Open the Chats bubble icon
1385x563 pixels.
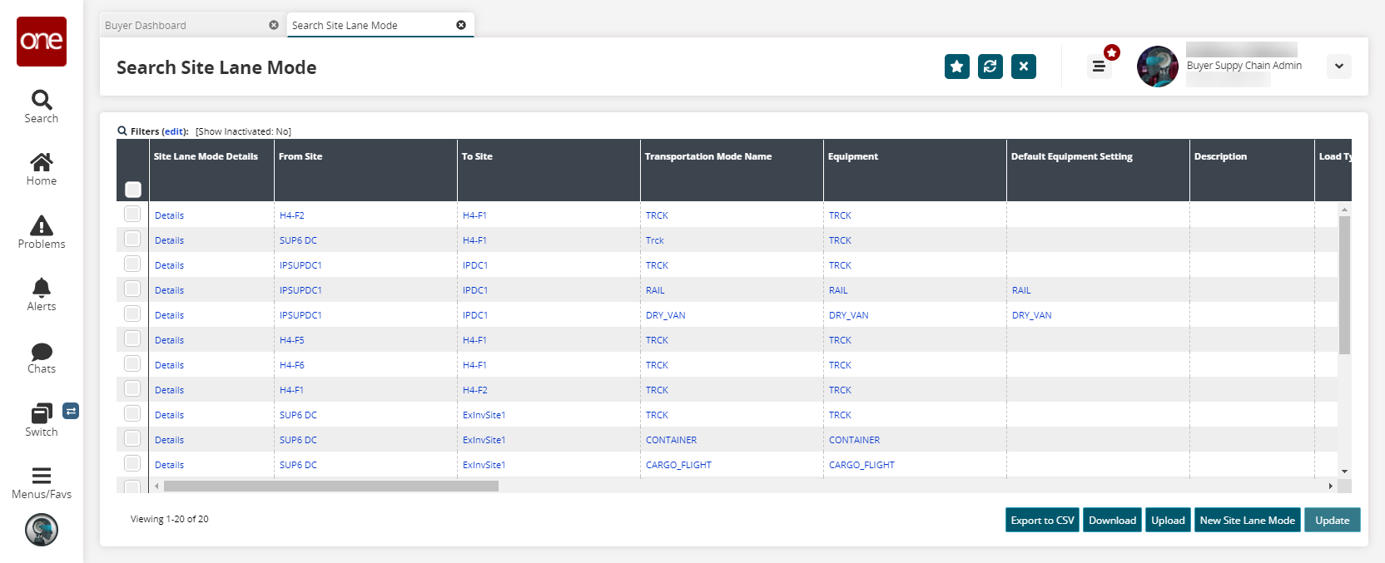pos(42,351)
